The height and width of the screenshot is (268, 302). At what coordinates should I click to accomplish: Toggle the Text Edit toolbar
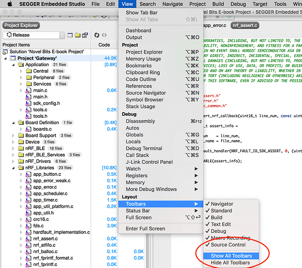tap(231, 224)
